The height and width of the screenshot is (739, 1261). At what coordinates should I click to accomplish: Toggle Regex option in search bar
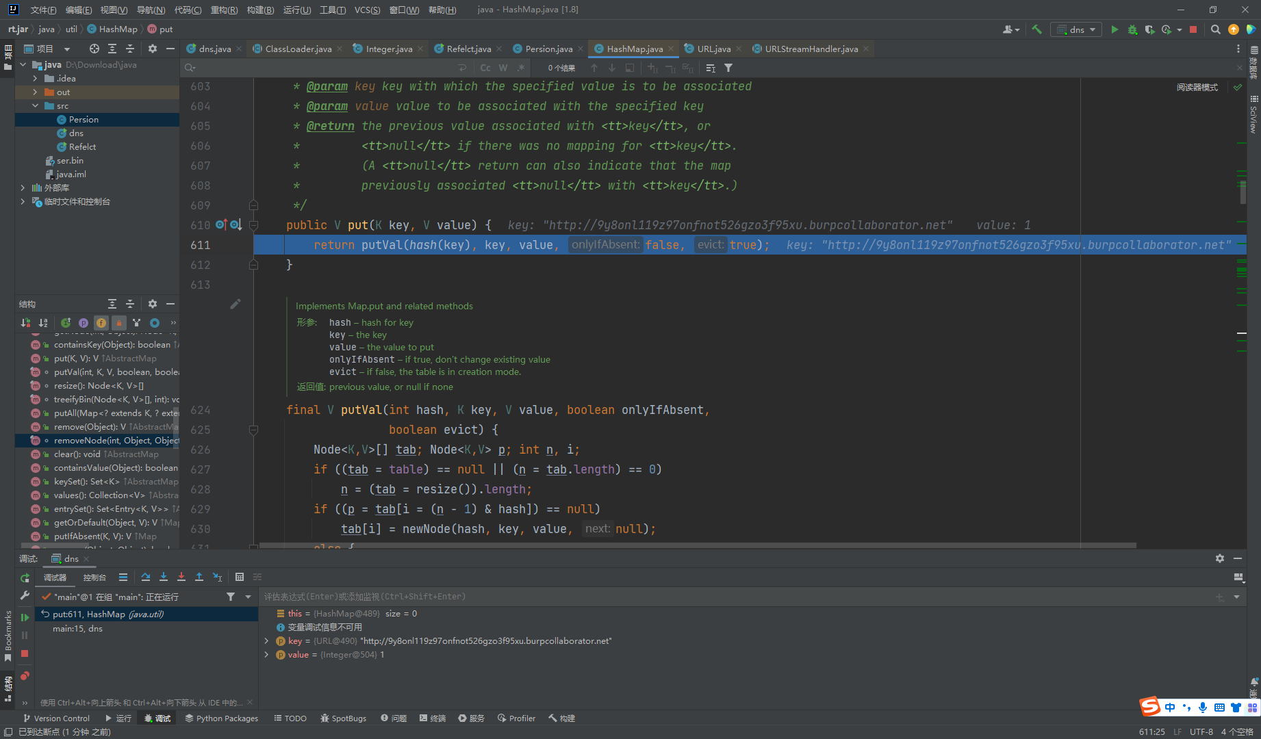tap(521, 68)
